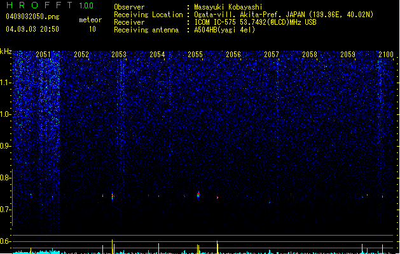Click the 2055 time axis label
Screen dimensions: 400x254
point(195,55)
